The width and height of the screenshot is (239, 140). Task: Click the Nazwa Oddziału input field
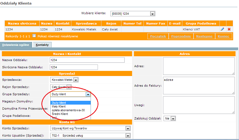pyautogui.click(x=87, y=60)
